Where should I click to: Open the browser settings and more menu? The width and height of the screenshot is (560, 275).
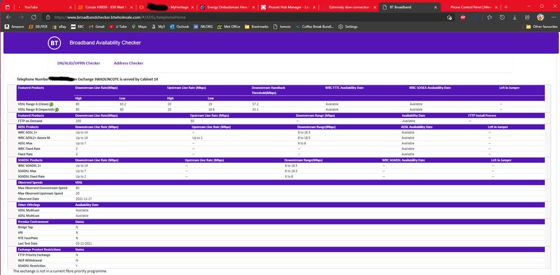[x=553, y=17]
